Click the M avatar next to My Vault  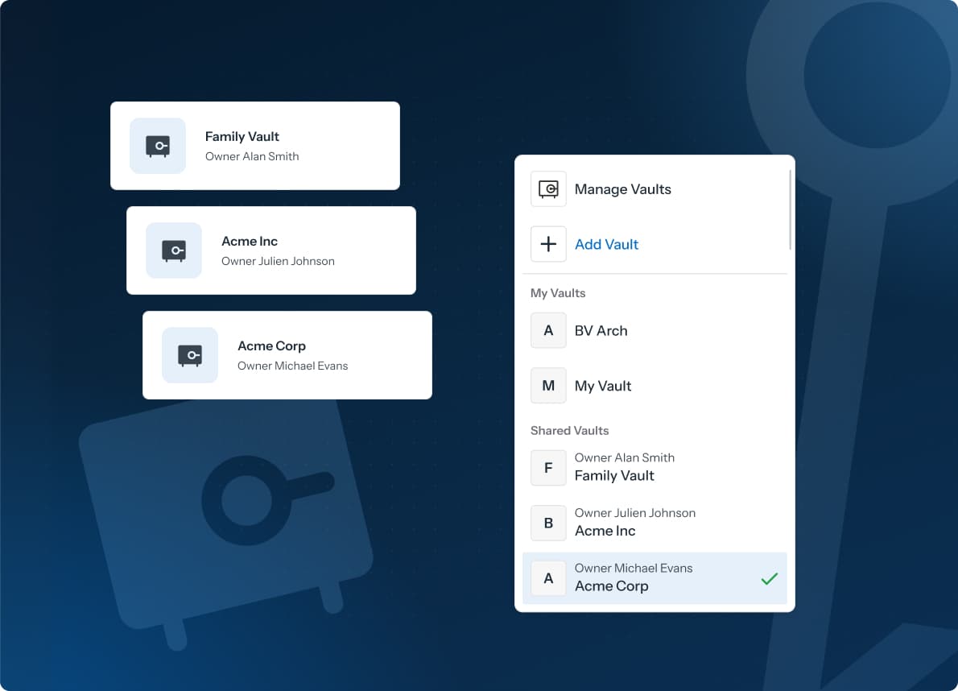tap(548, 386)
